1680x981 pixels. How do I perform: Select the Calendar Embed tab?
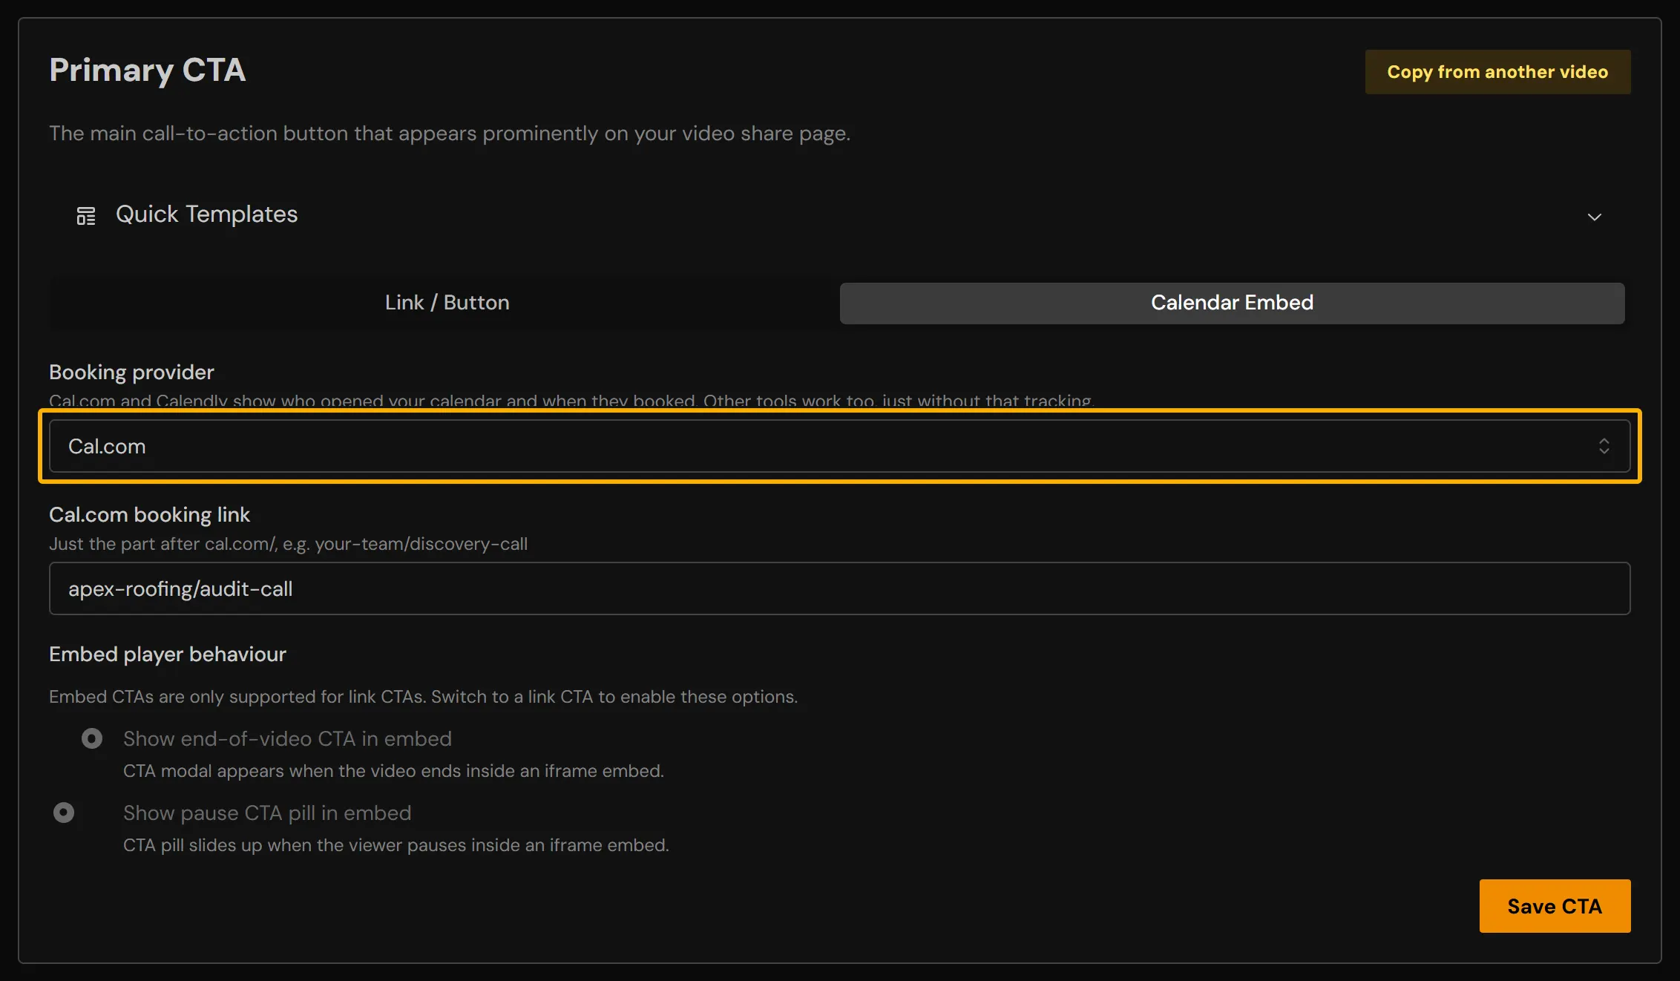tap(1232, 303)
